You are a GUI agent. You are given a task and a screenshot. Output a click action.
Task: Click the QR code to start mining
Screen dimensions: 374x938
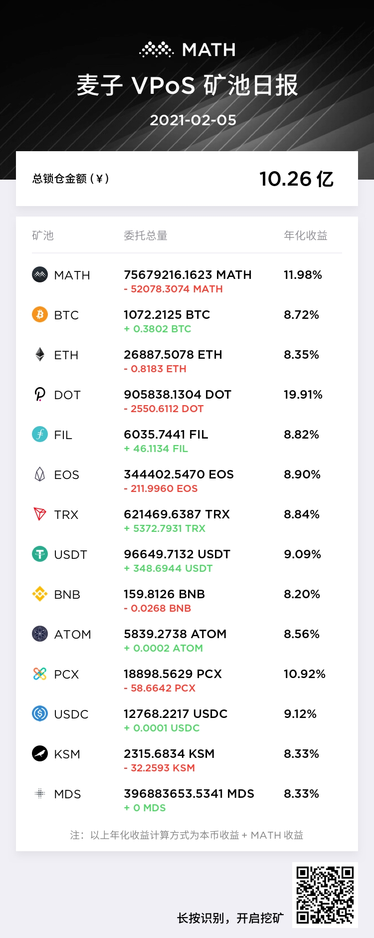[325, 895]
